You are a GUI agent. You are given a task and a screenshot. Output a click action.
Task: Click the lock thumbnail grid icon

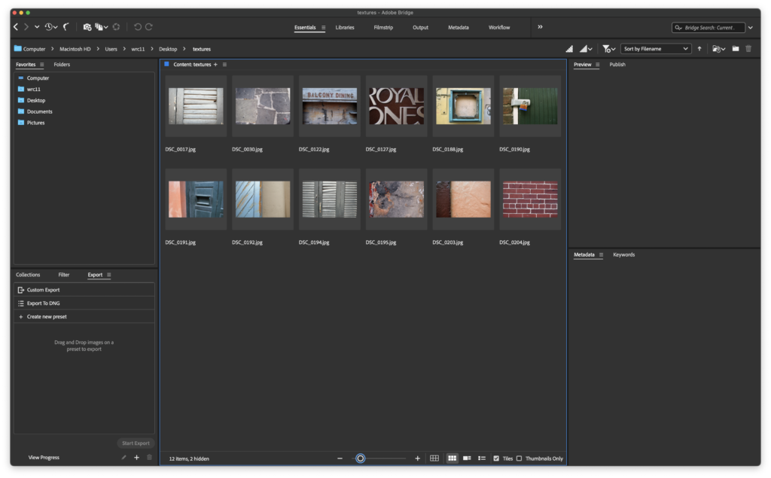pos(434,458)
